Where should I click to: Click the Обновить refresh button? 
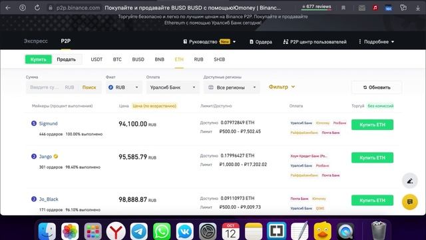[377, 87]
